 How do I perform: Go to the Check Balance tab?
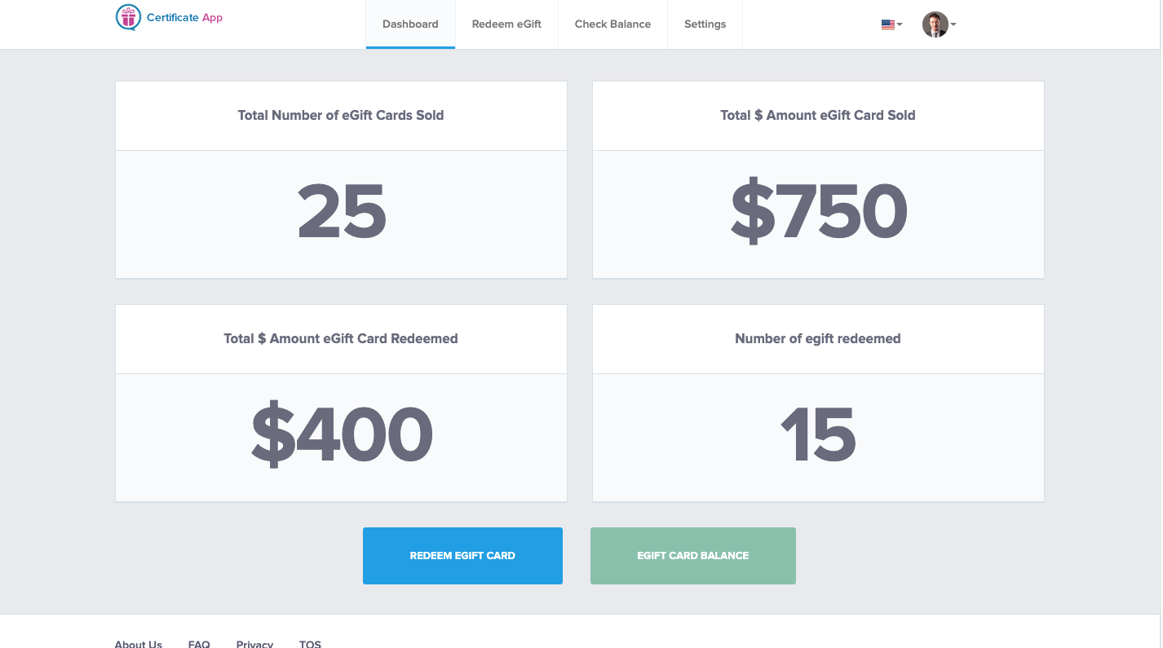[612, 24]
